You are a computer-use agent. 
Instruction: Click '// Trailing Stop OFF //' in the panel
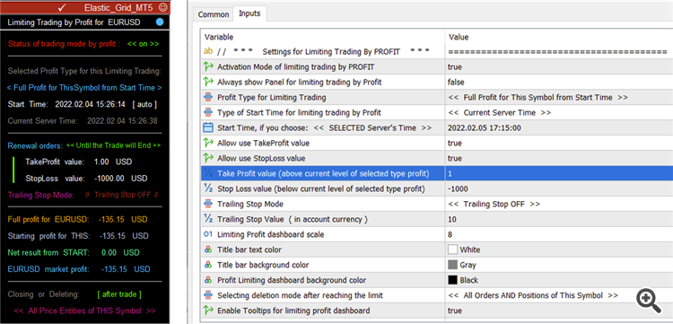[122, 195]
